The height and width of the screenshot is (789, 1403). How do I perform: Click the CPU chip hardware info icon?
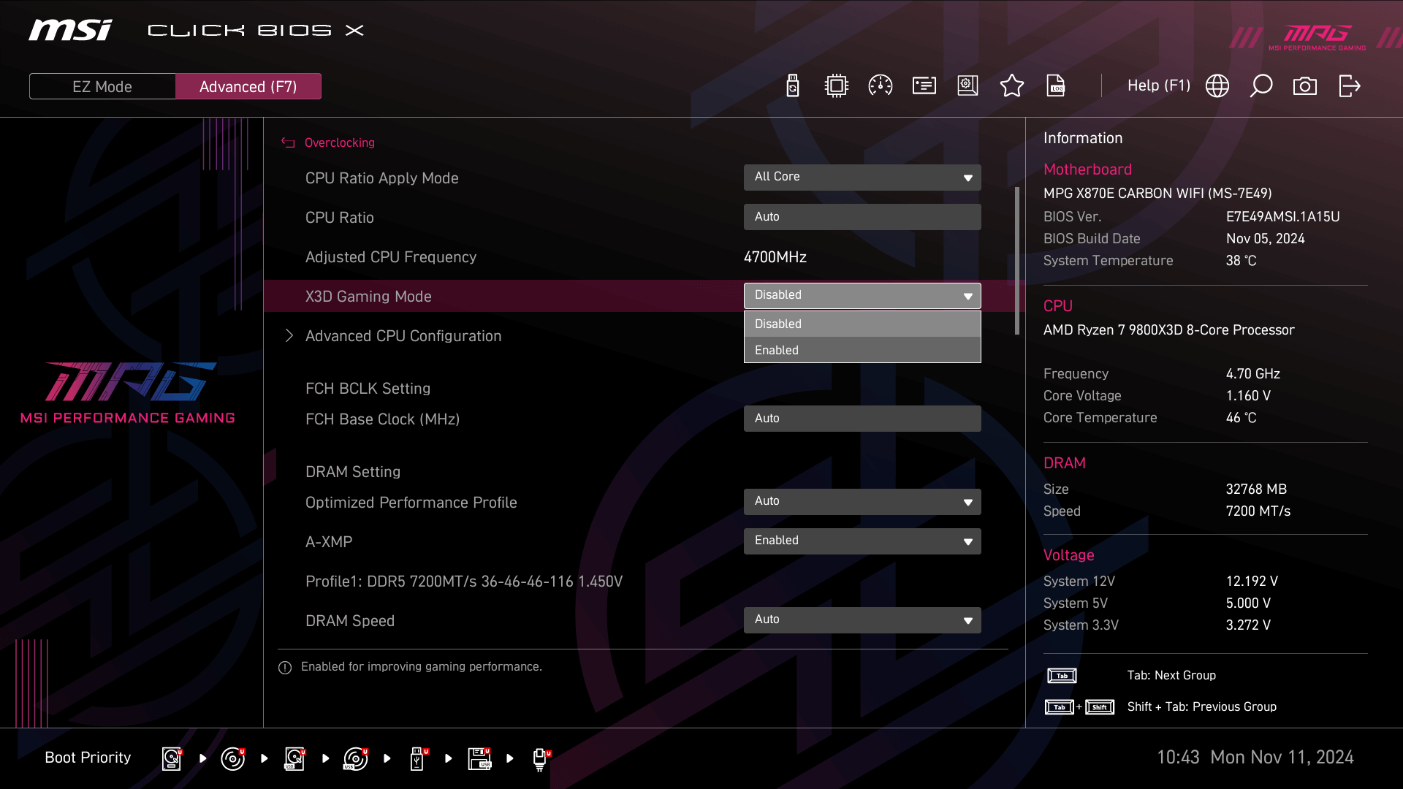click(x=836, y=85)
